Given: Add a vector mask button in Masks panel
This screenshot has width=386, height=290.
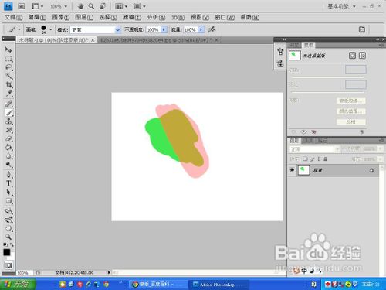Looking at the screenshot, I should [x=362, y=56].
